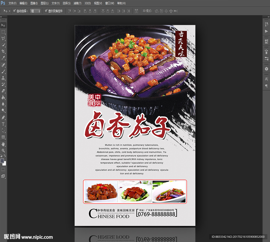270x242 pixels.
Task: Open the 文字(Y) menu
Action: (55, 3)
